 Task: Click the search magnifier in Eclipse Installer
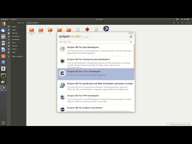pyautogui.click(x=131, y=42)
